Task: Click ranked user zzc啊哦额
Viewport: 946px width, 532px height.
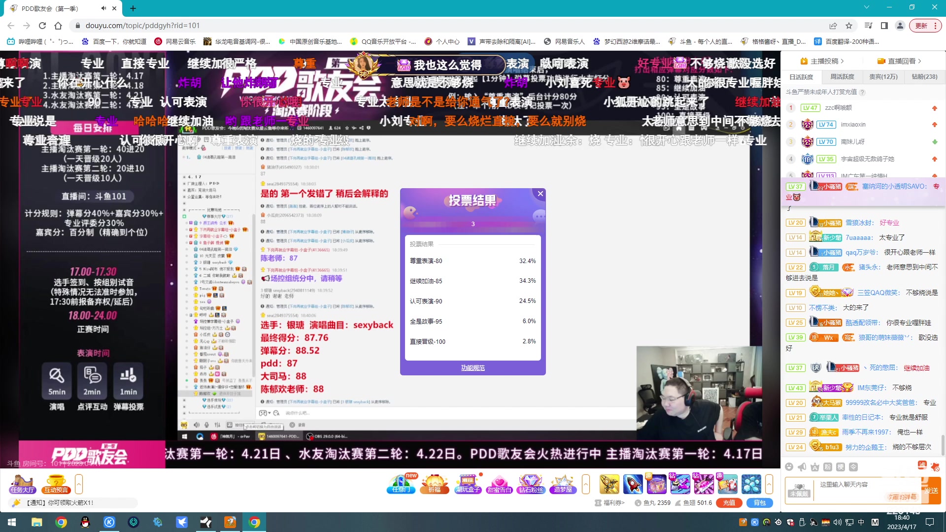Action: coord(838,108)
